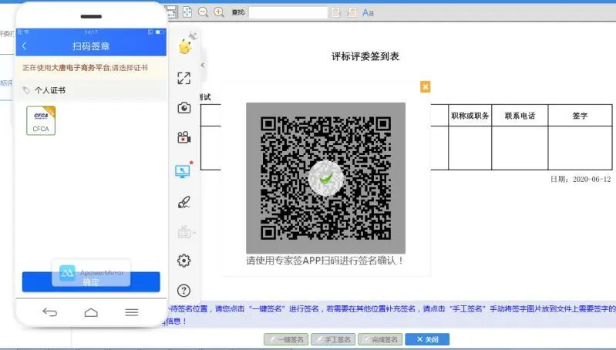Click the whiteboard brush drawing icon

pos(183,202)
